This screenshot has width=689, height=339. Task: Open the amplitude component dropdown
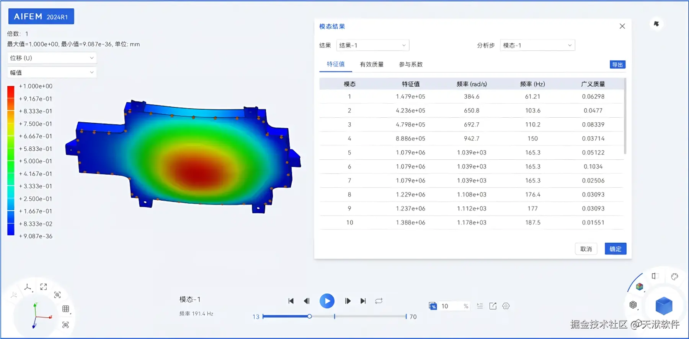coord(52,73)
